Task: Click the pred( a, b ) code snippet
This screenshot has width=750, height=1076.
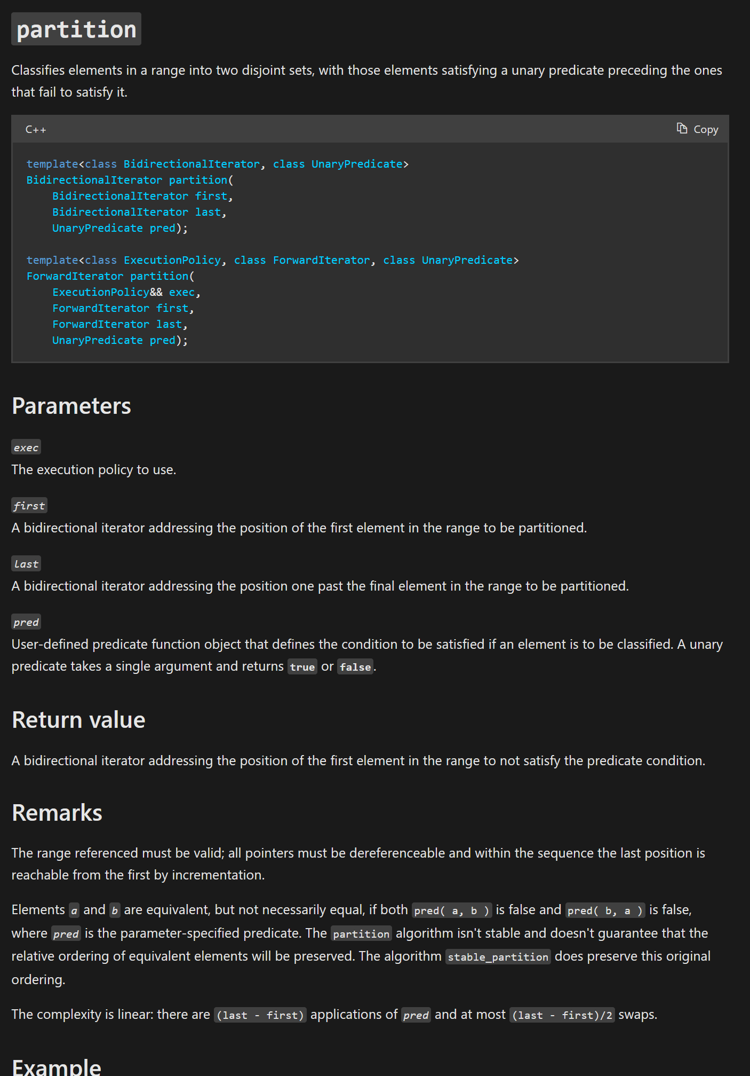Action: 451,910
